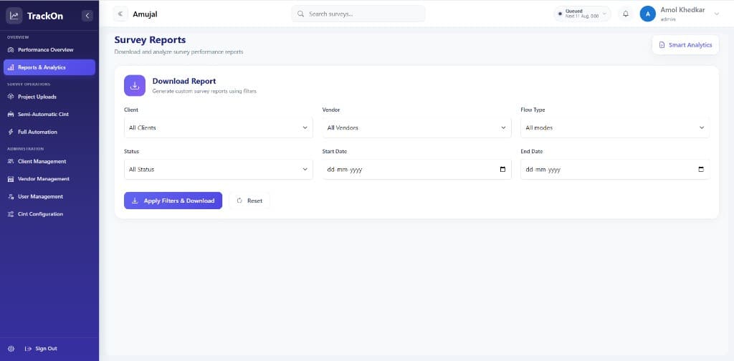
Task: Expand the Queued status dropdown
Action: [582, 14]
